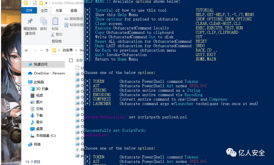
Task: Click 粘贴快捷方式 in the ribbon
Action: [x=74, y=25]
